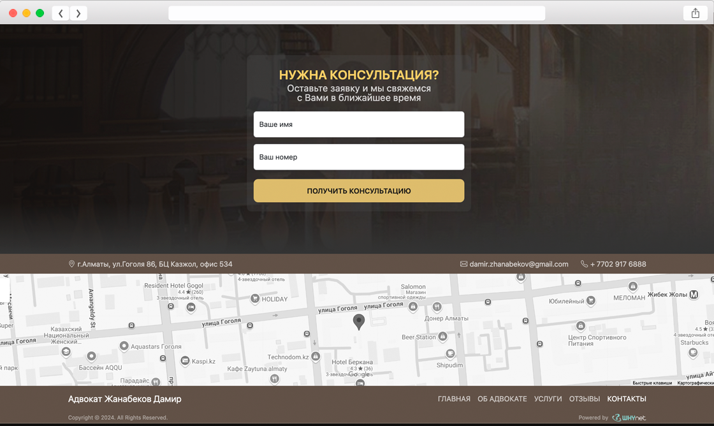Open the browser share icon

tap(695, 13)
